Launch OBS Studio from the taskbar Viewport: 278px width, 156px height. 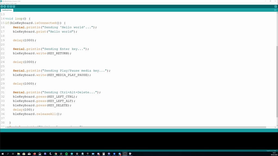pos(125,154)
